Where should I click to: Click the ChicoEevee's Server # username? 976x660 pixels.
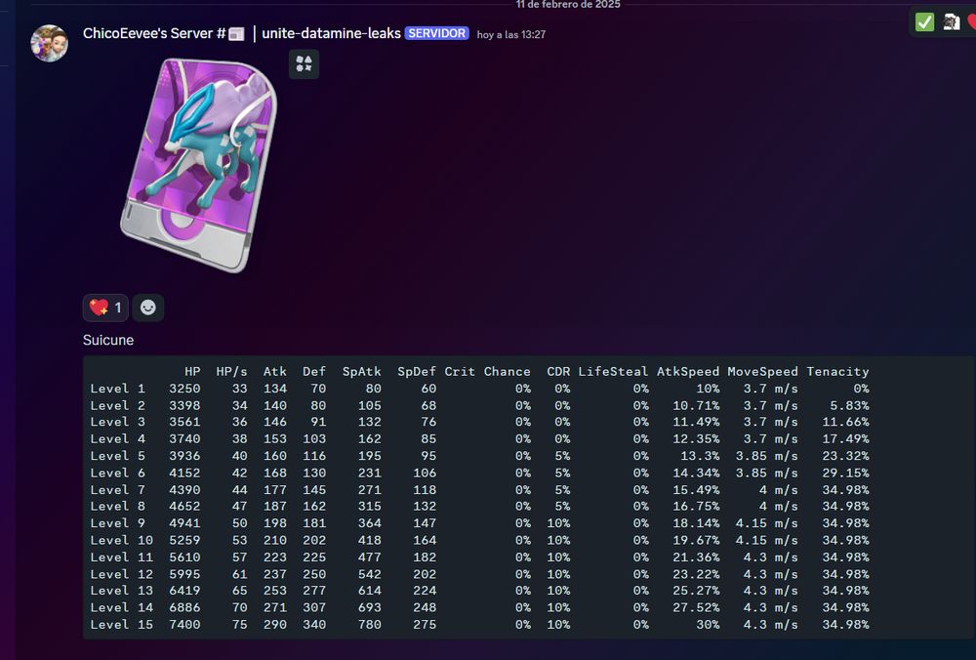[154, 33]
